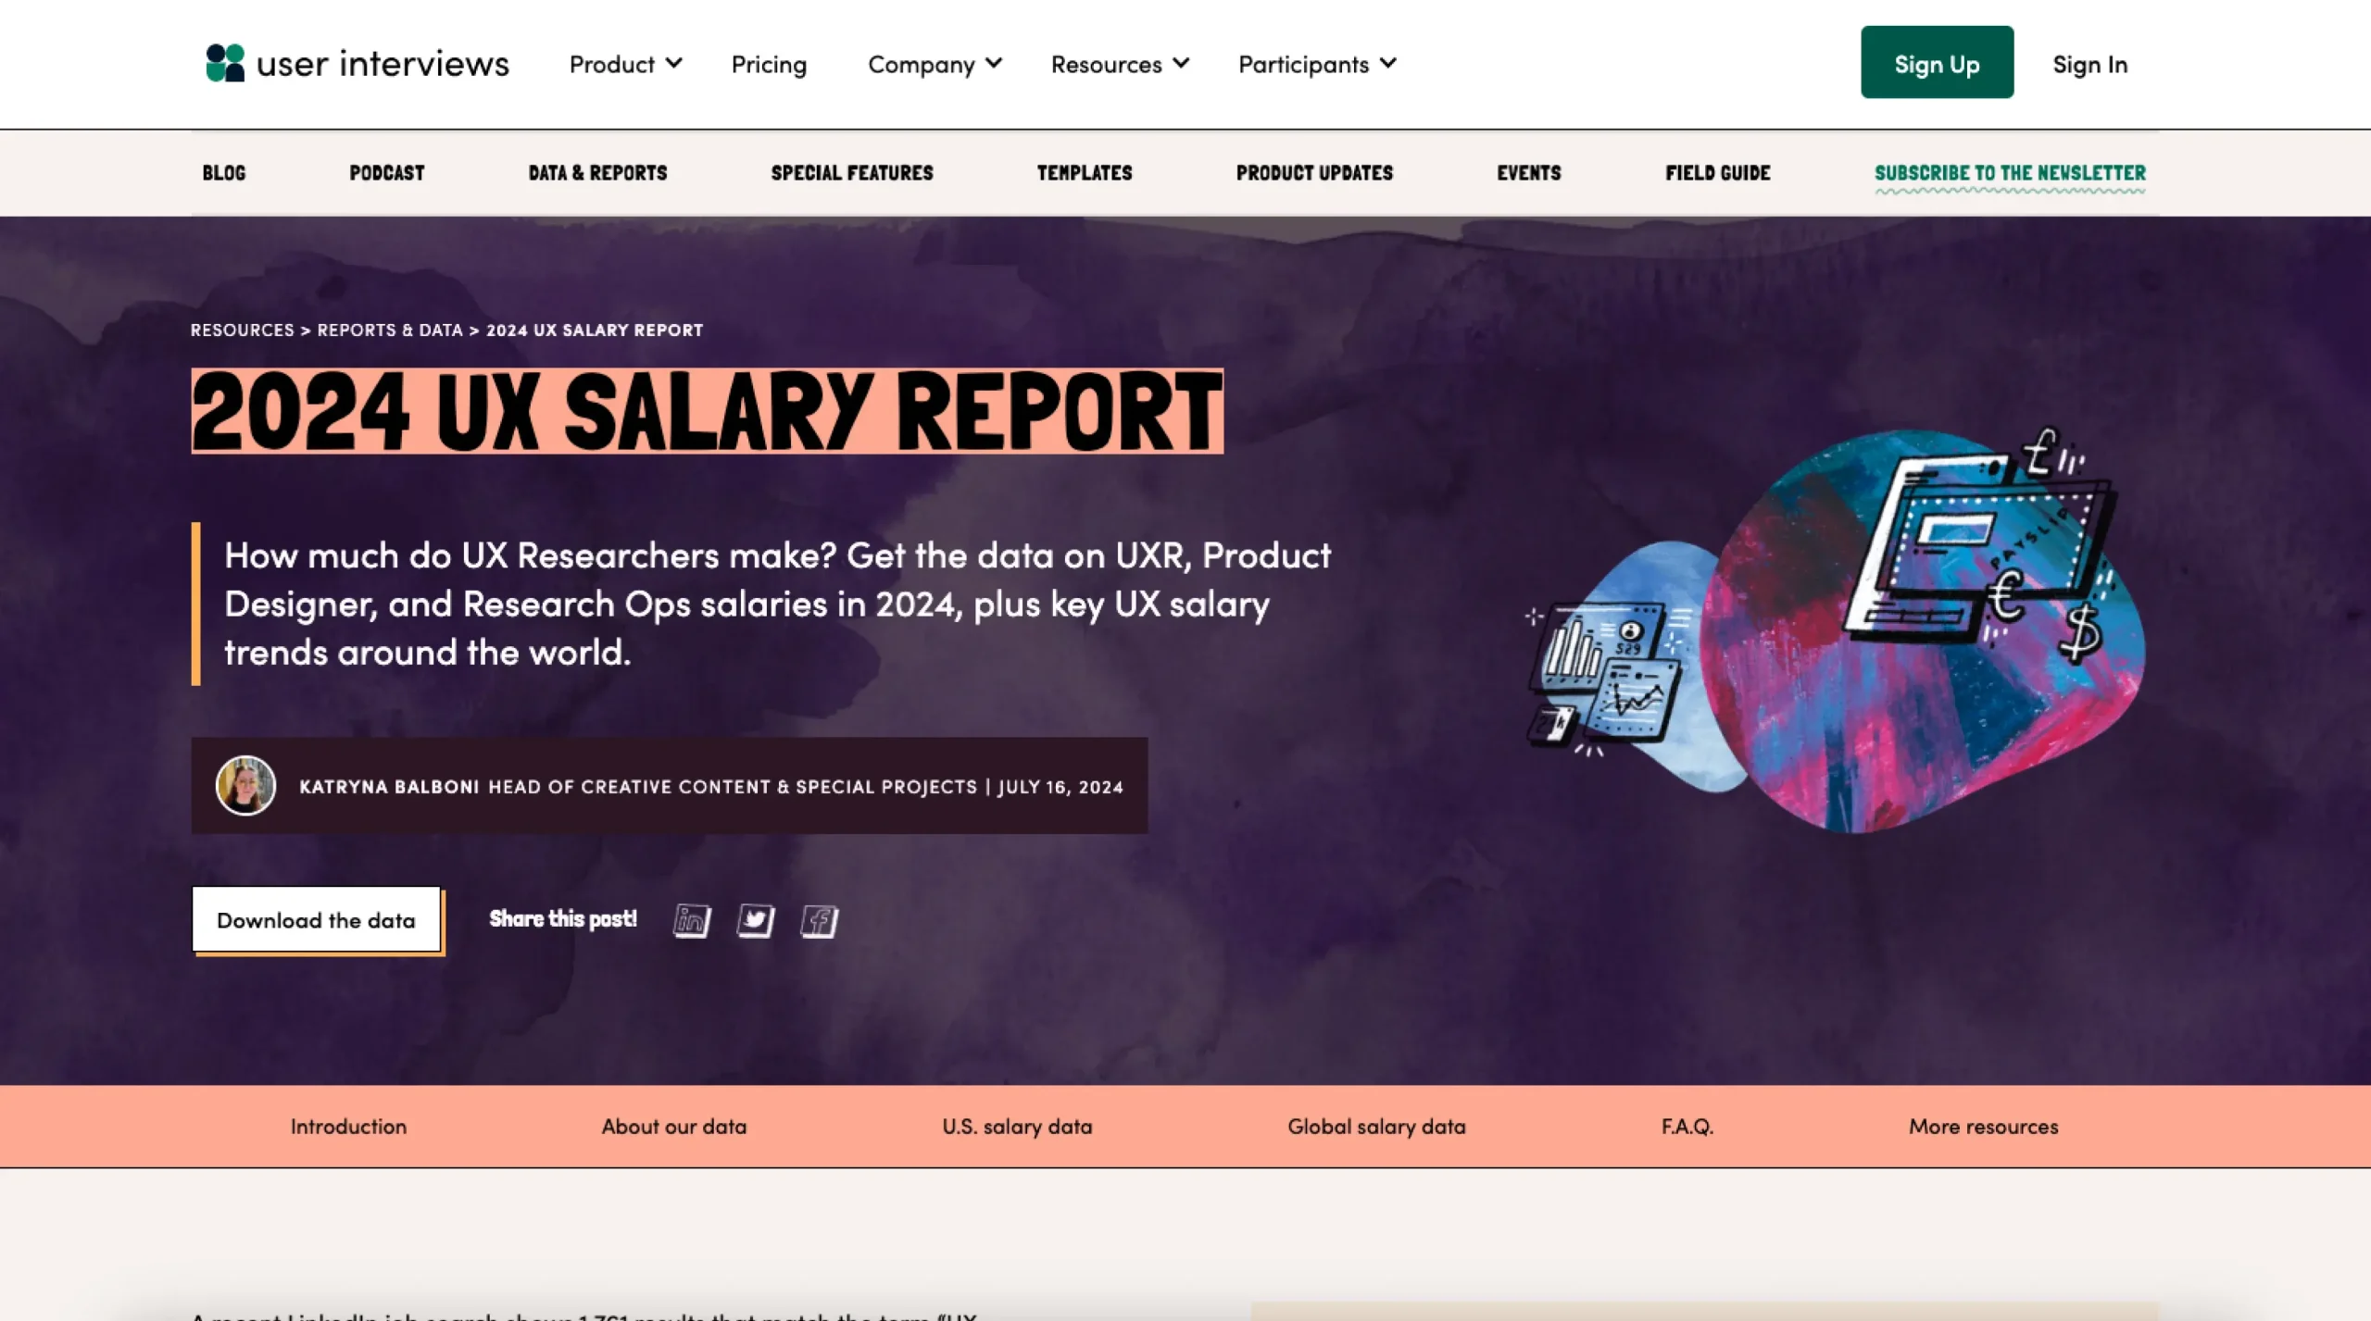Screen dimensions: 2371x1321
Task: Click the User Interviews logo icon
Action: pyautogui.click(x=225, y=63)
